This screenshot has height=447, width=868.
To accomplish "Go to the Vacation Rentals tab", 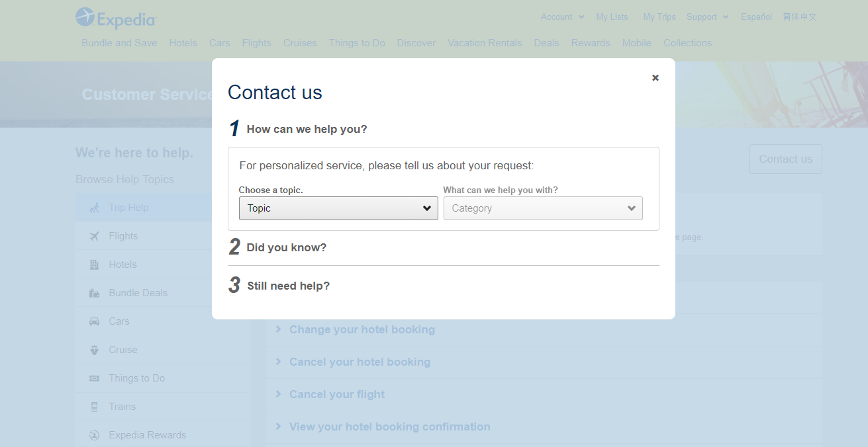I will tap(485, 43).
